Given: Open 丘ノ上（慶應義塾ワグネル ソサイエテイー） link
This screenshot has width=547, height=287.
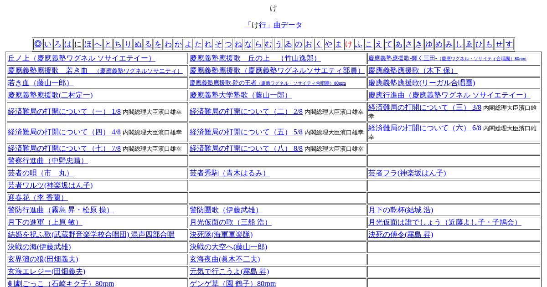Looking at the screenshot, I should coord(81,58).
